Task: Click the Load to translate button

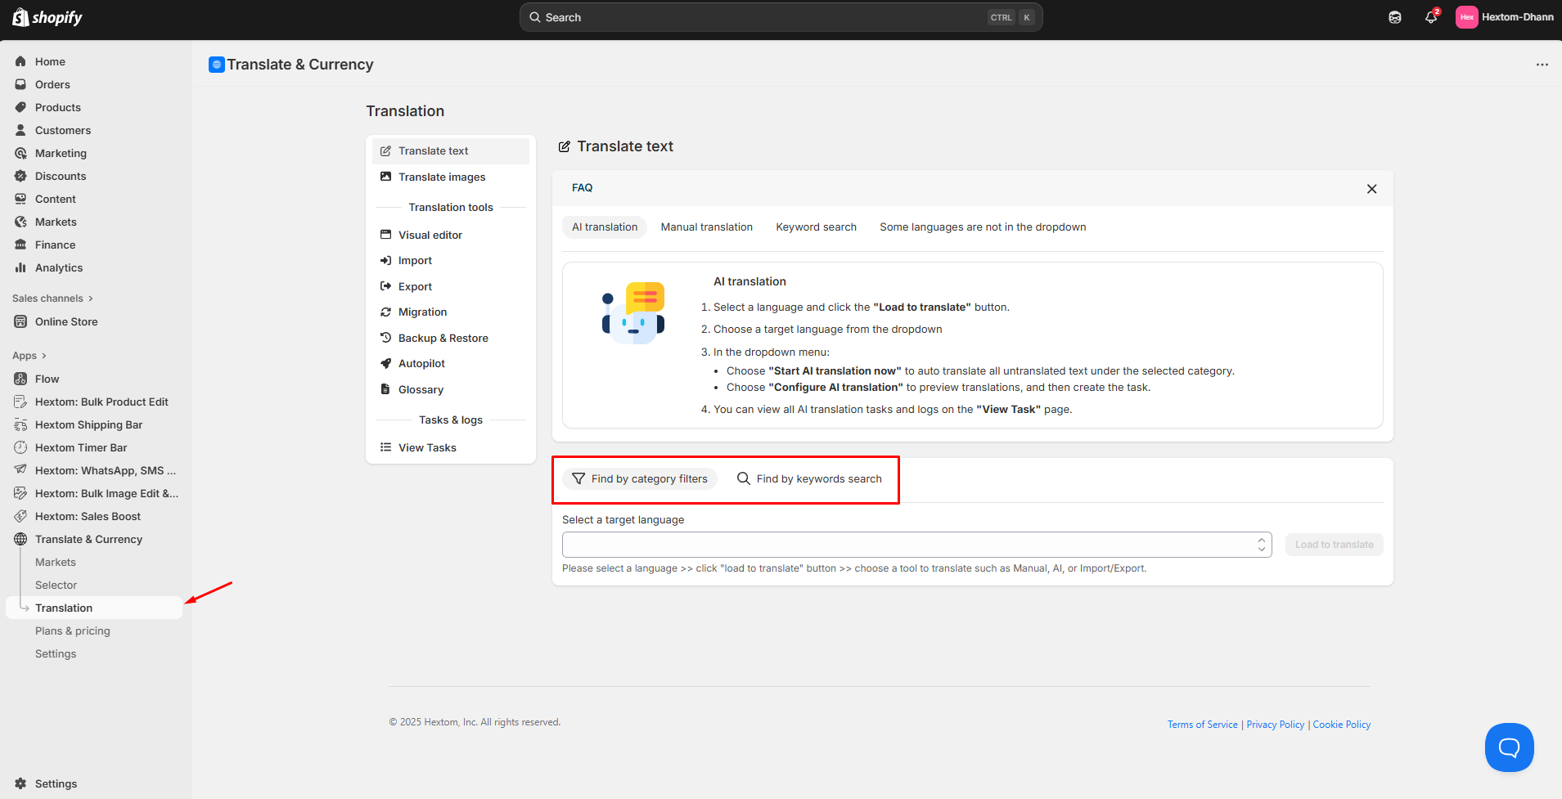Action: coord(1335,545)
